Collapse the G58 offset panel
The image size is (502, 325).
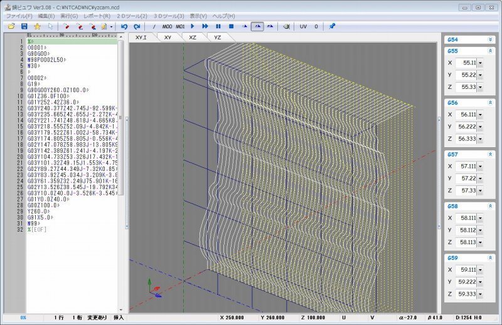(x=490, y=206)
